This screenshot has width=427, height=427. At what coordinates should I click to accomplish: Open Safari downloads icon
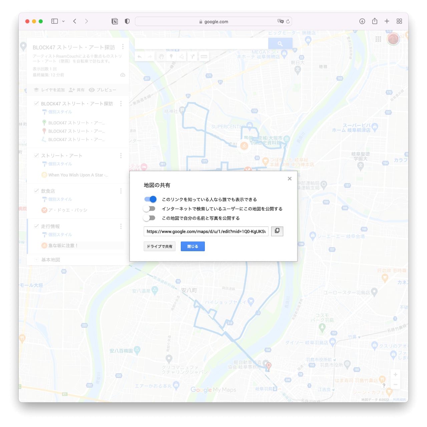point(362,21)
